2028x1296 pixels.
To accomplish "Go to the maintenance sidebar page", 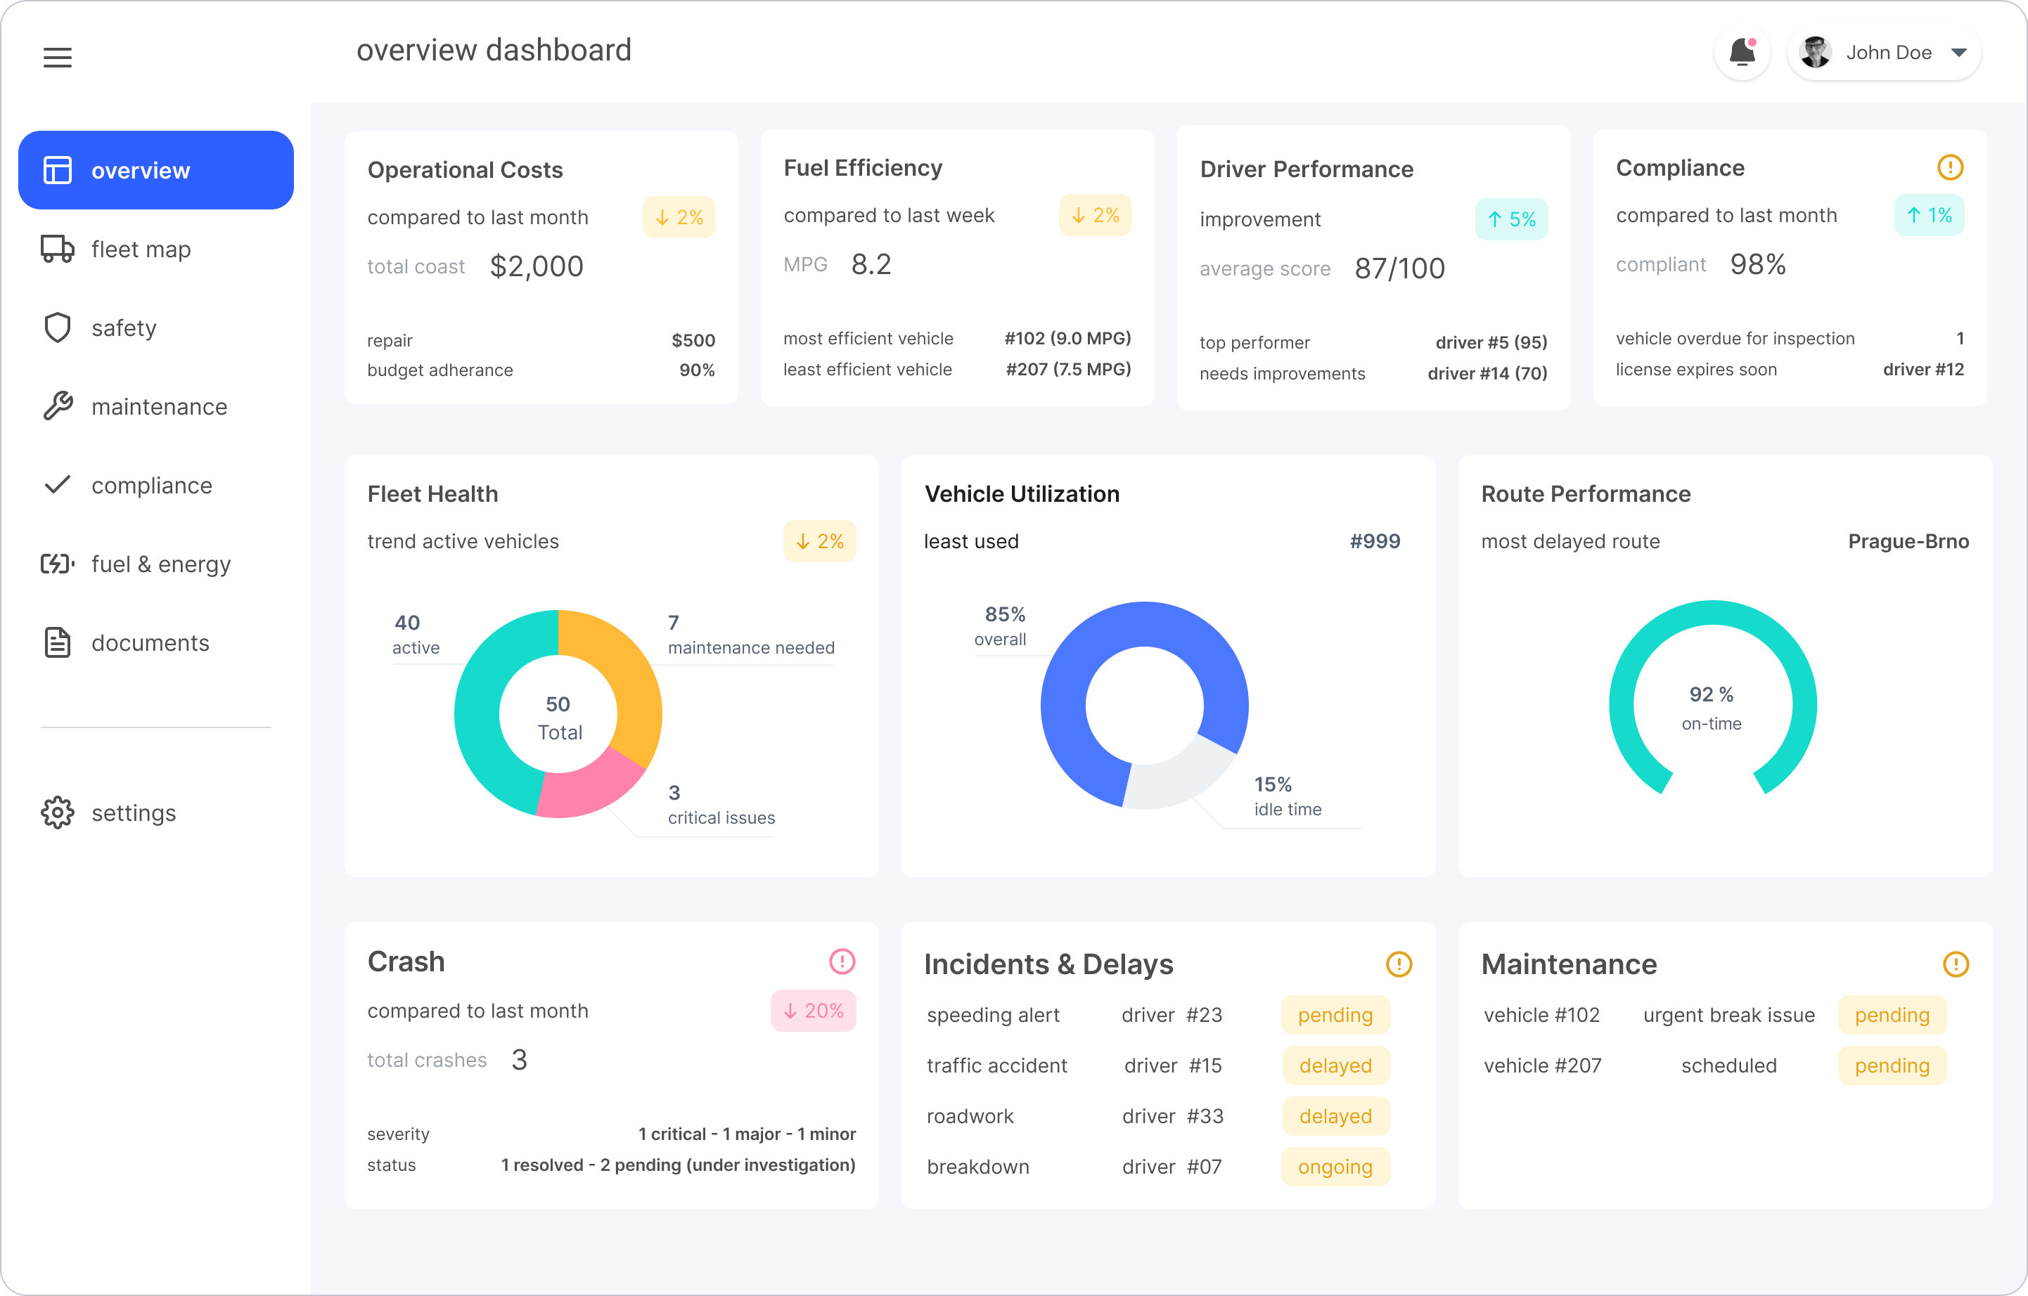I will pos(158,408).
